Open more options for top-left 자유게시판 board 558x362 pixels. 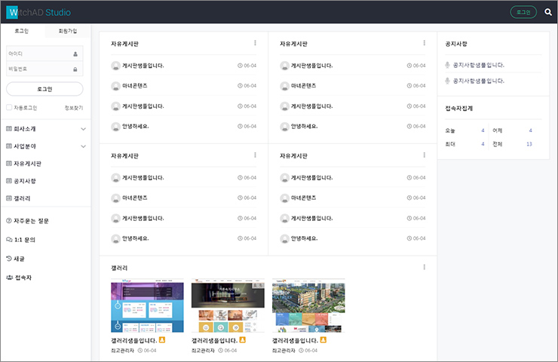tap(255, 43)
